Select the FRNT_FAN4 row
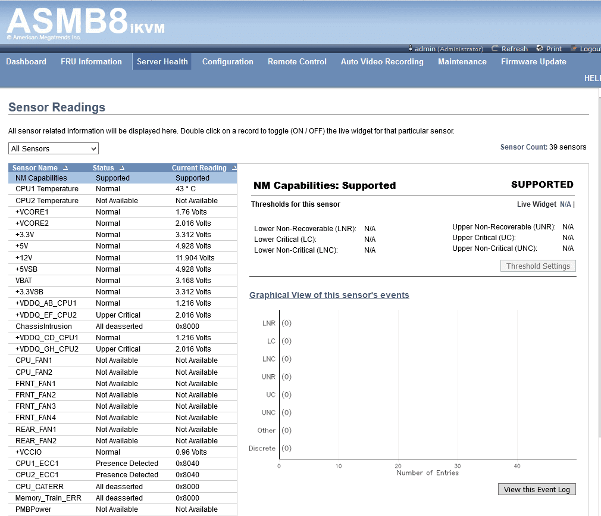The width and height of the screenshot is (601, 516). point(123,417)
